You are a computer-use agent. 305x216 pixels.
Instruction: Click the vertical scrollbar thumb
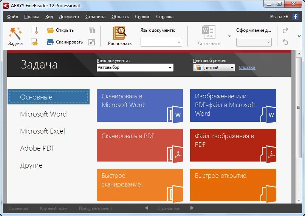point(299,107)
